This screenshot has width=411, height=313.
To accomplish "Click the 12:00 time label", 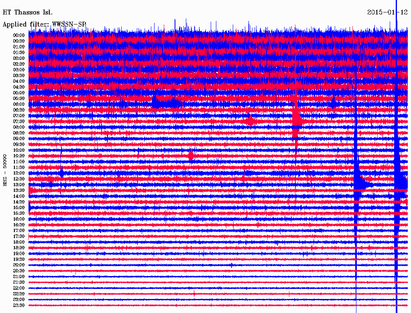I will click(19, 173).
